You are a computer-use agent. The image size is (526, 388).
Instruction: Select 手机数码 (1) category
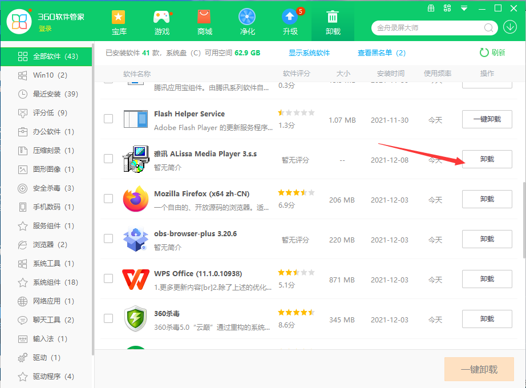click(x=46, y=207)
